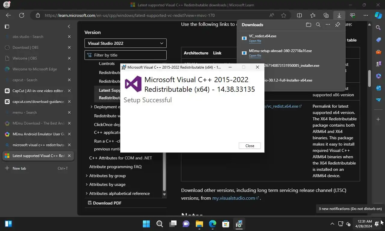Open downloads folder icon in Downloads panel

pyautogui.click(x=309, y=25)
